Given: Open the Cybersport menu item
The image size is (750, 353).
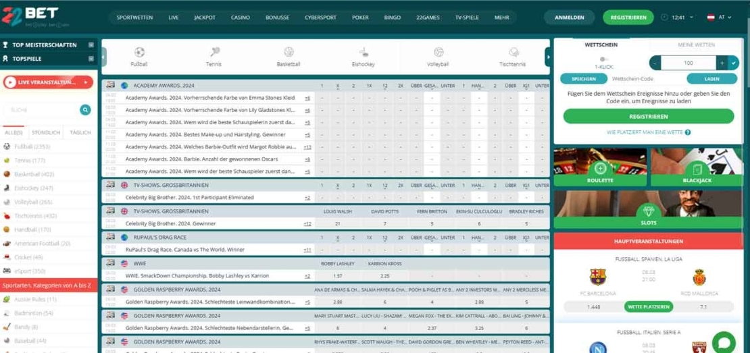Looking at the screenshot, I should (x=320, y=18).
